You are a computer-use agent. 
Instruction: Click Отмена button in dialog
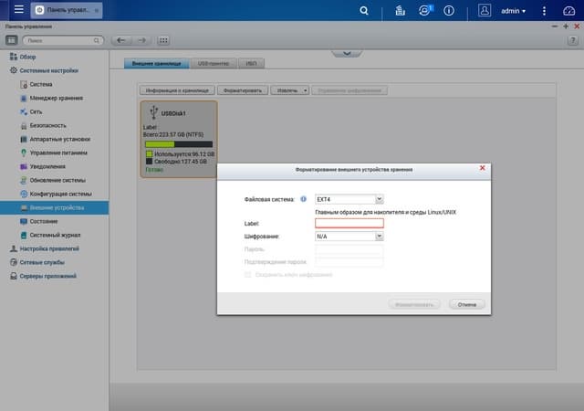(467, 304)
